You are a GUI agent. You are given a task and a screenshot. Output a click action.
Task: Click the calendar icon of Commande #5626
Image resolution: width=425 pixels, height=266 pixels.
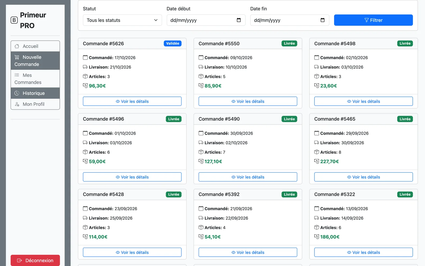point(85,57)
